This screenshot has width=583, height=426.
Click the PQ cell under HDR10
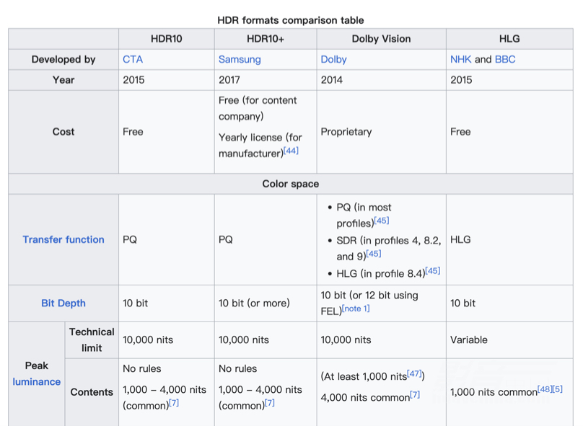click(x=167, y=239)
